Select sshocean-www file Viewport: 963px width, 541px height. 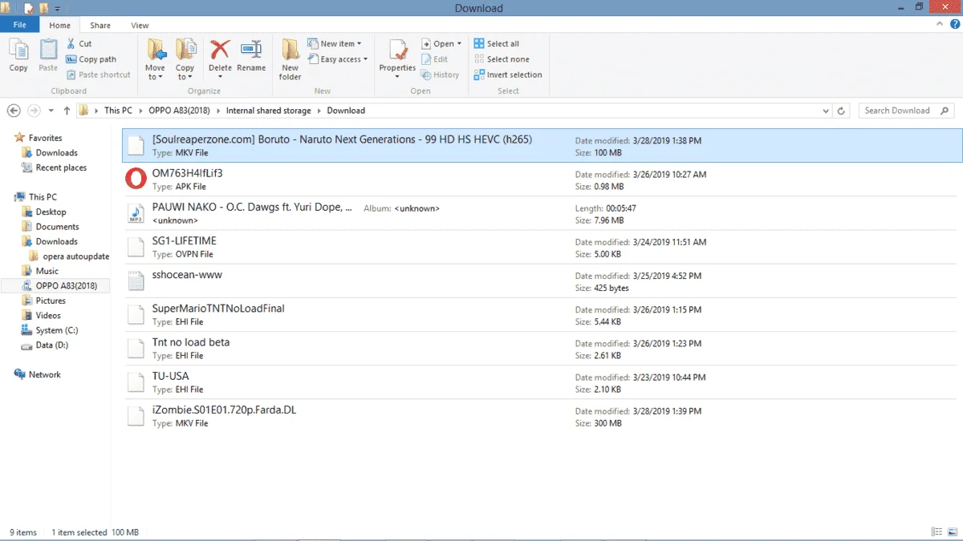(x=542, y=281)
